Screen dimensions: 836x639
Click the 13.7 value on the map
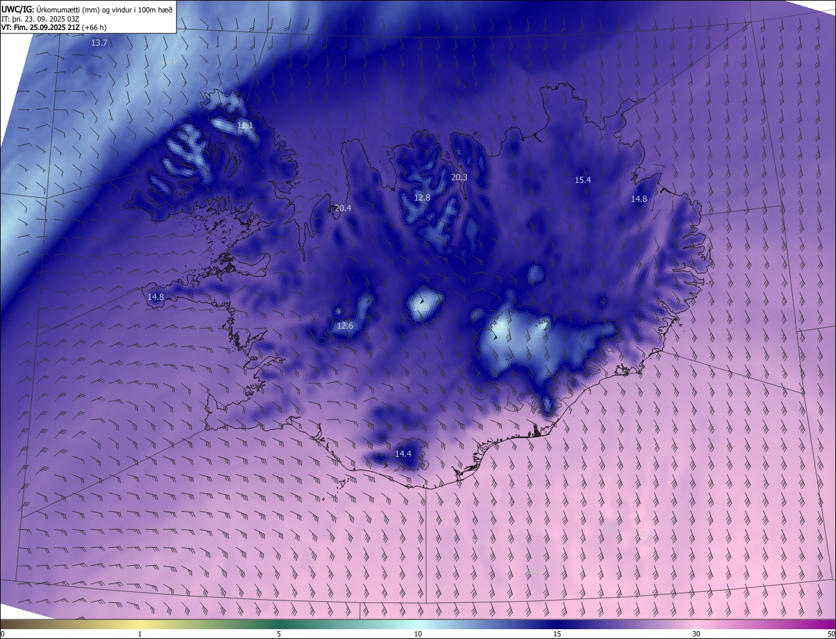coord(99,42)
